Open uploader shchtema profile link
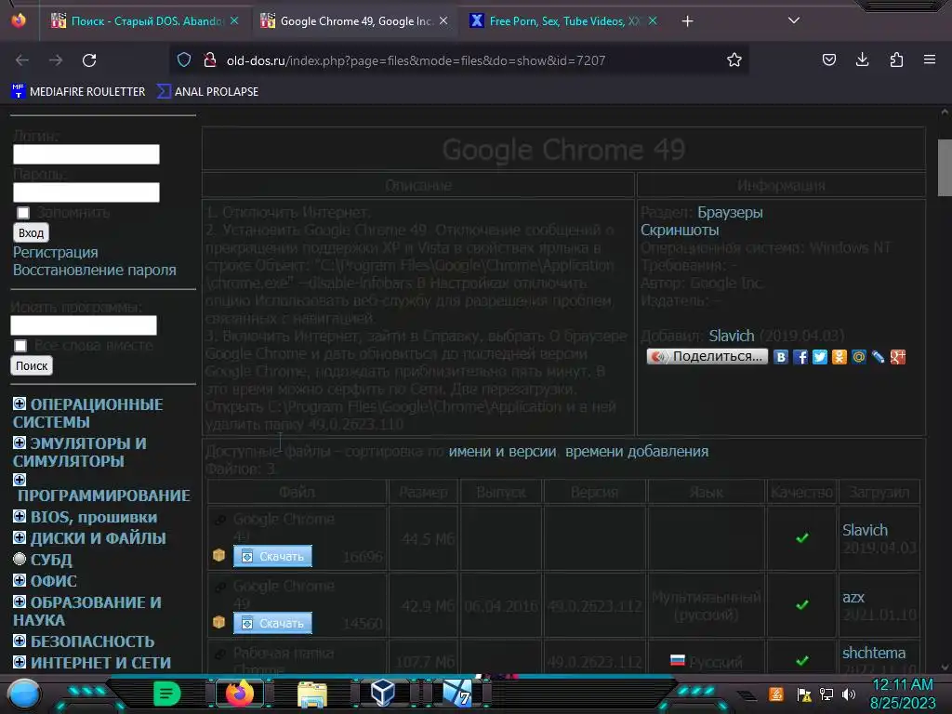Image resolution: width=952 pixels, height=714 pixels. click(874, 653)
